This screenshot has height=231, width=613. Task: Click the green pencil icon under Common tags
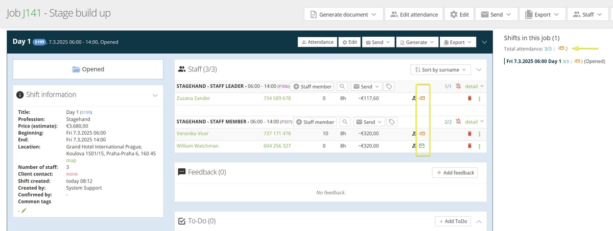[x=23, y=210]
